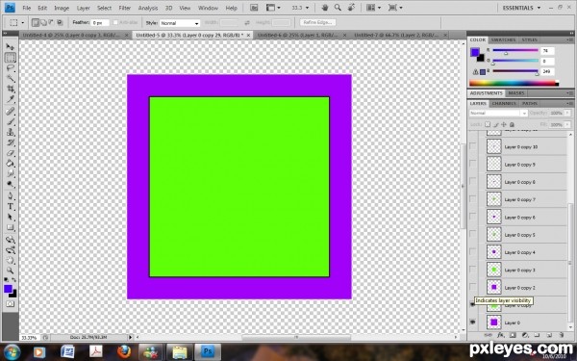Open the Style dropdown set to Normal
Screen dimensions: 577x361
click(180, 23)
